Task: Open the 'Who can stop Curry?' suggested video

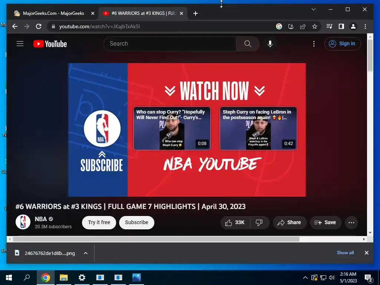Action: click(172, 128)
